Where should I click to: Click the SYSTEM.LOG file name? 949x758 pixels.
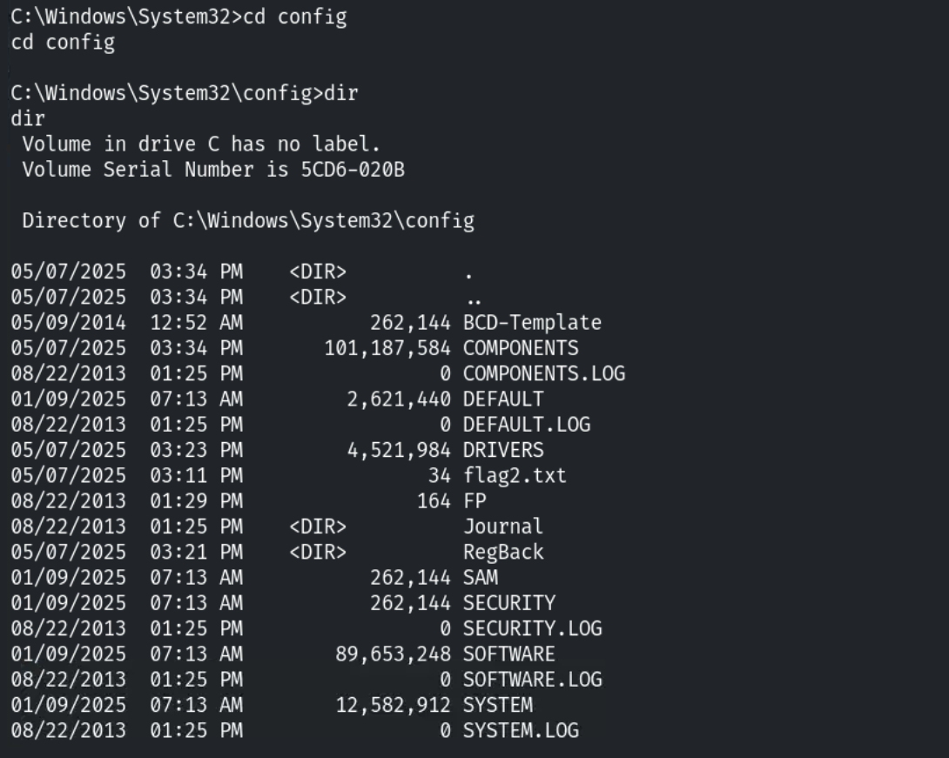pyautogui.click(x=521, y=730)
